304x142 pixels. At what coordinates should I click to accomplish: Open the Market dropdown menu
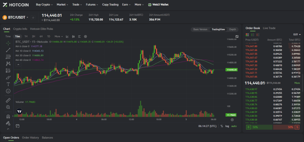(62, 5)
